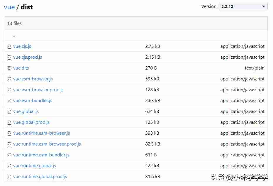Click the 'Version:' label
The width and height of the screenshot is (273, 186).
tap(209, 6)
